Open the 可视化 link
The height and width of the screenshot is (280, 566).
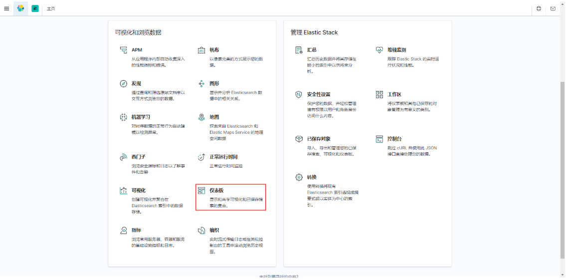(138, 190)
